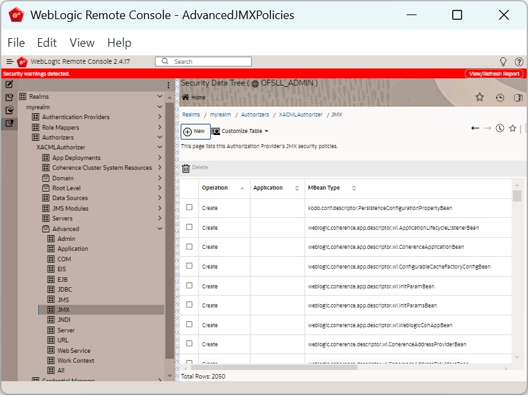
Task: Select the JDBC tree item
Action: (65, 289)
